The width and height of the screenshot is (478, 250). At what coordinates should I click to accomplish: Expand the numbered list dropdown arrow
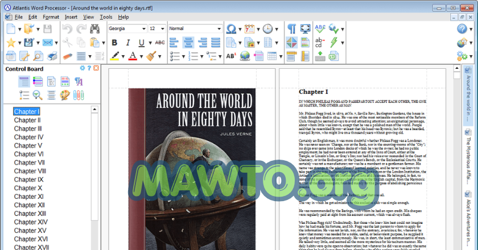point(201,56)
